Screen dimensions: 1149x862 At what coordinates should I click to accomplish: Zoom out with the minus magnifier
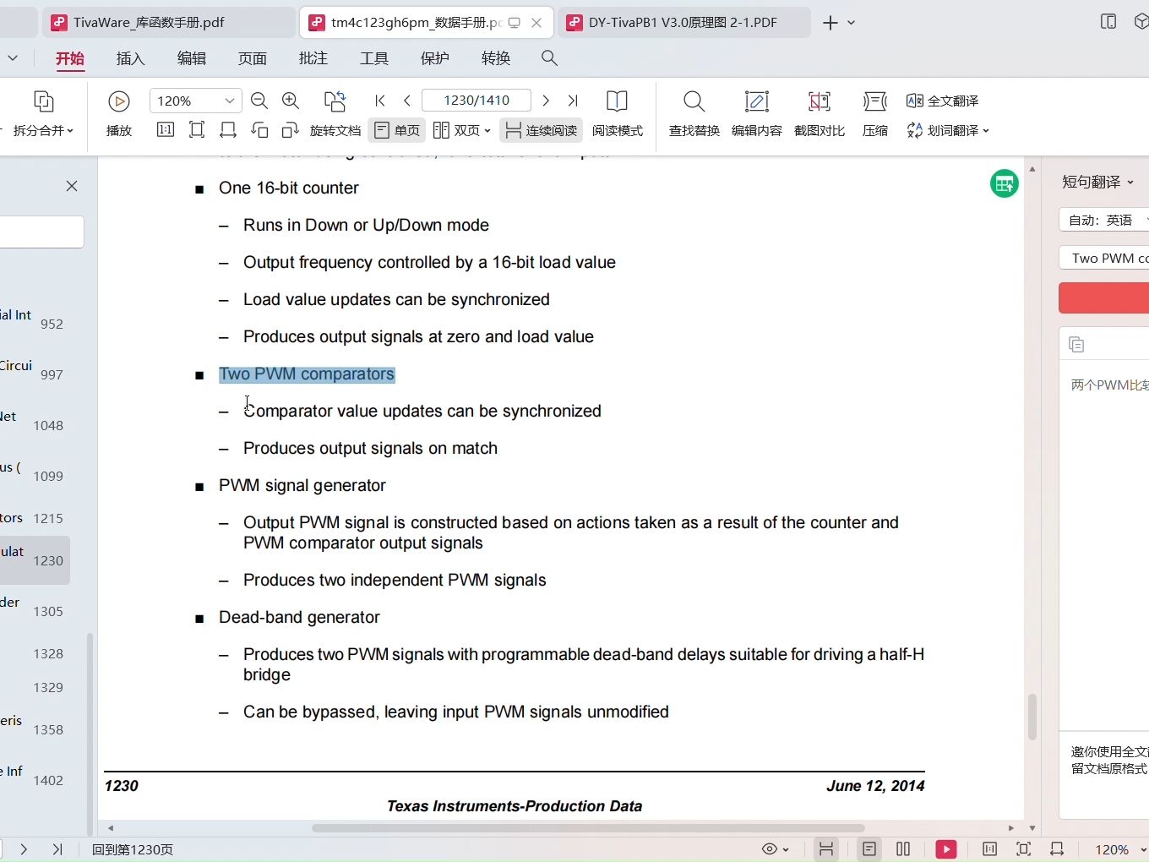(259, 101)
